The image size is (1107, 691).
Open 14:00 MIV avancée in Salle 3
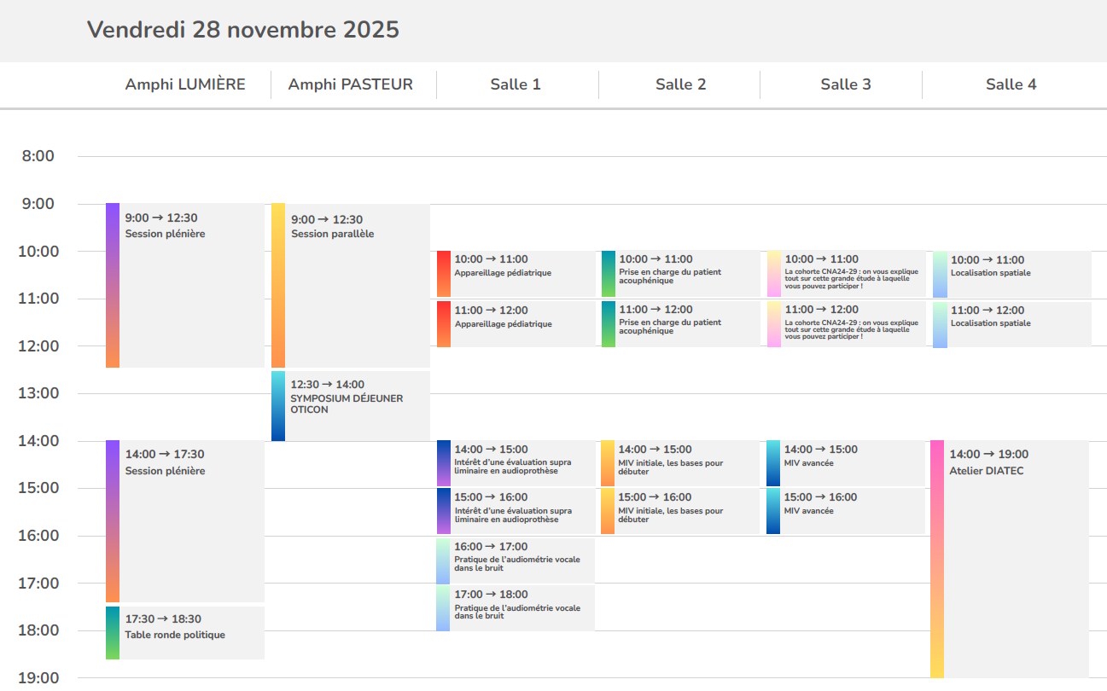[847, 463]
